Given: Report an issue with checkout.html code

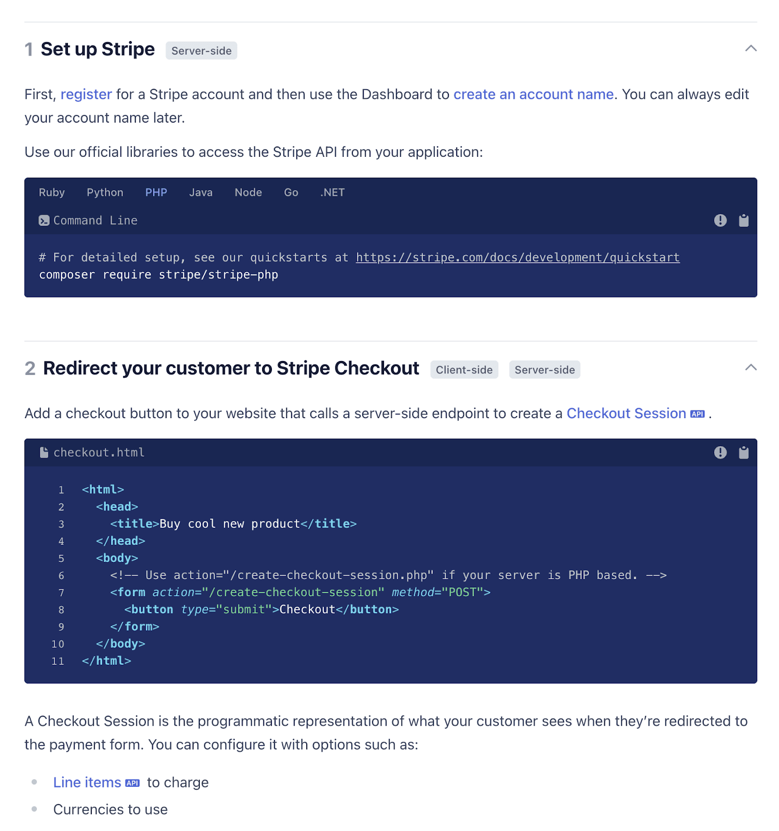Looking at the screenshot, I should 720,452.
